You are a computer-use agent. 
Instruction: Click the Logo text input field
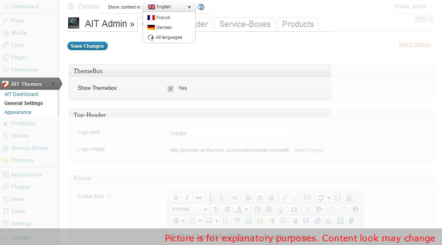coord(229,134)
